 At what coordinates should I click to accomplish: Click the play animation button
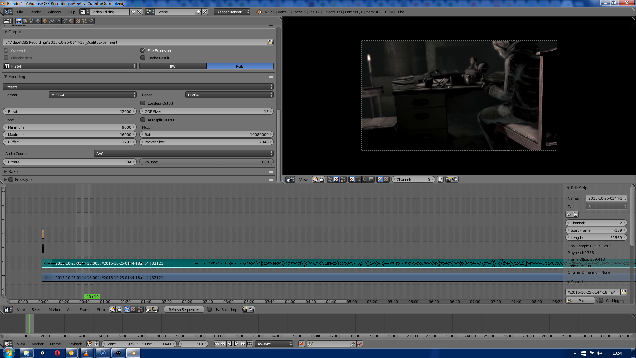[236, 344]
